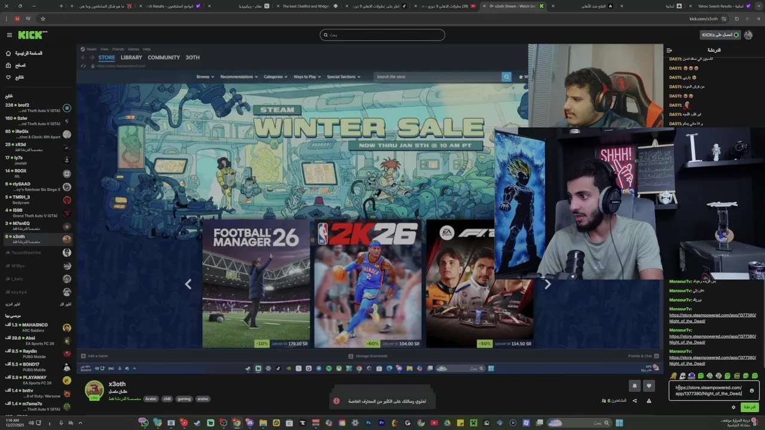765x430 pixels.
Task: Click the gaming stream tag
Action: (x=184, y=399)
